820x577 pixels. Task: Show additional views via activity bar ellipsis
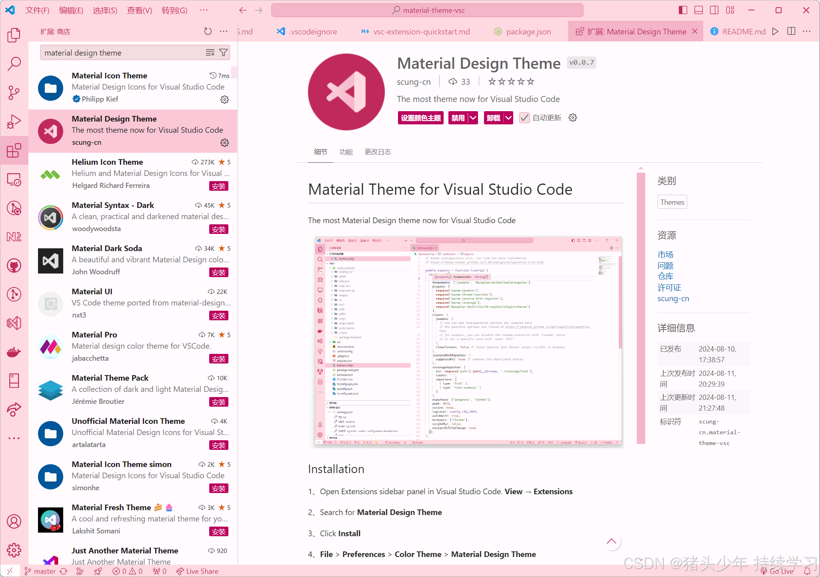14,438
